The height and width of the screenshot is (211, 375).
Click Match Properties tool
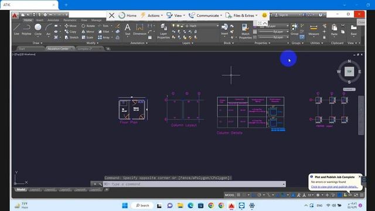coord(245,31)
